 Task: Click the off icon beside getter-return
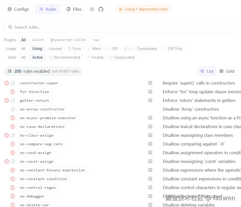tap(13, 100)
